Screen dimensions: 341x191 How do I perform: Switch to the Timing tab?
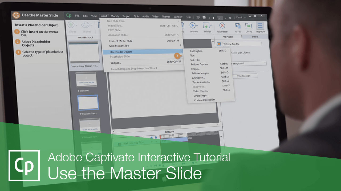pos(255,37)
